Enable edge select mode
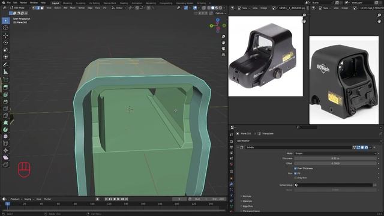Image resolution: width=384 pixels, height=216 pixels. click(38, 8)
